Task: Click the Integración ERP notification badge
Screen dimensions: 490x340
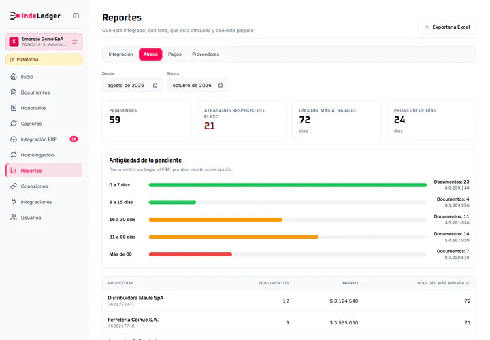Action: (73, 139)
